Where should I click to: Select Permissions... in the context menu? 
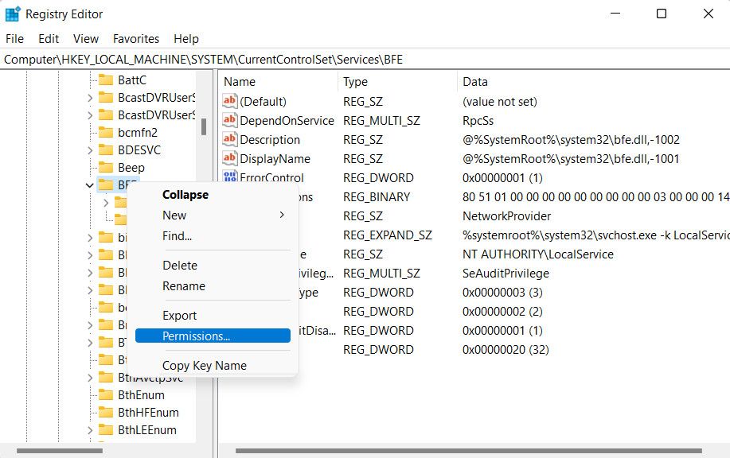213,336
